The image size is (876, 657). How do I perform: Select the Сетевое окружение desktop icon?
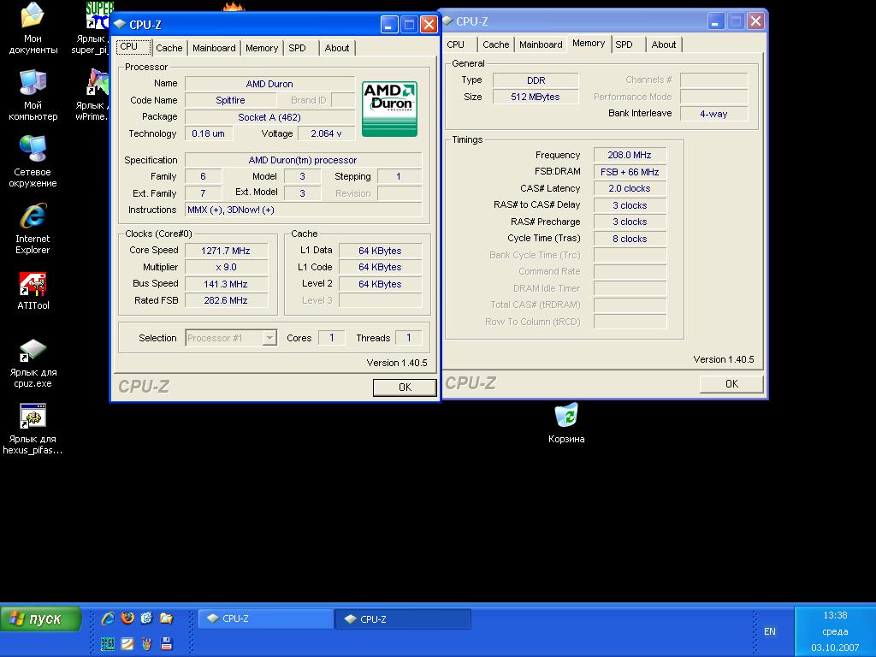(33, 162)
